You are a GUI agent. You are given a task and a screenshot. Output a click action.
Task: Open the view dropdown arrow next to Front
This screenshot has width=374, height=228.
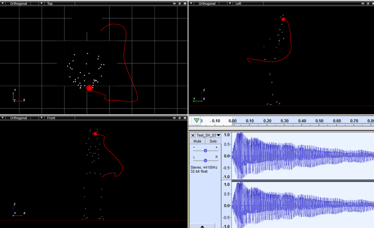[x=41, y=118]
